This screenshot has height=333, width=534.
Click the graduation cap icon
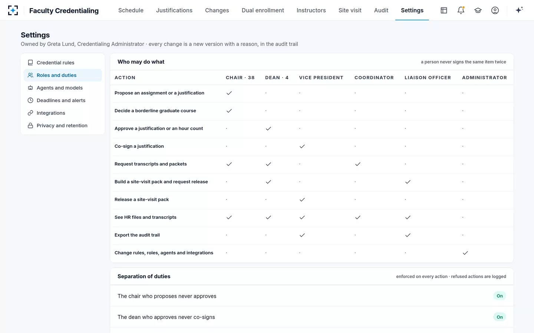[478, 10]
